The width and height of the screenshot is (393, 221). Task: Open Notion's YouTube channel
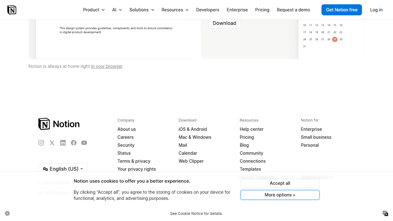coord(84,143)
